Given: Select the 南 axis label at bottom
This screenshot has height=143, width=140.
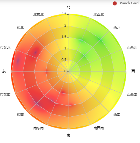Looking at the screenshot, I should (69, 135).
